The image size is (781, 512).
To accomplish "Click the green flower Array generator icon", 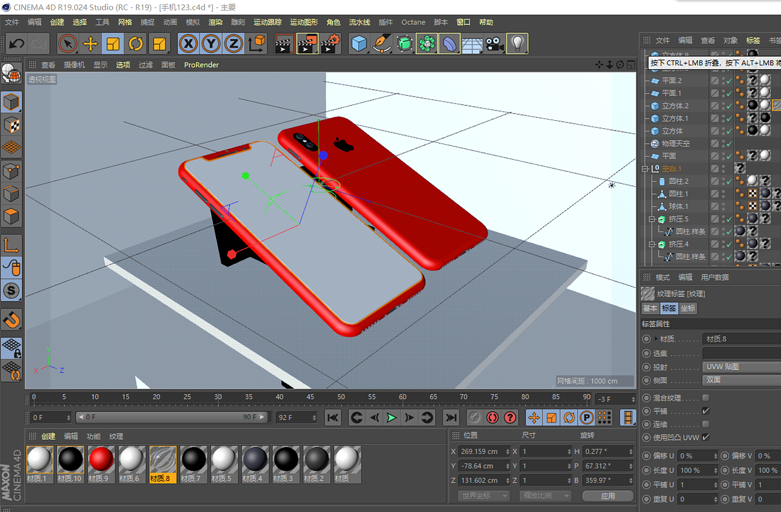I will tap(427, 44).
